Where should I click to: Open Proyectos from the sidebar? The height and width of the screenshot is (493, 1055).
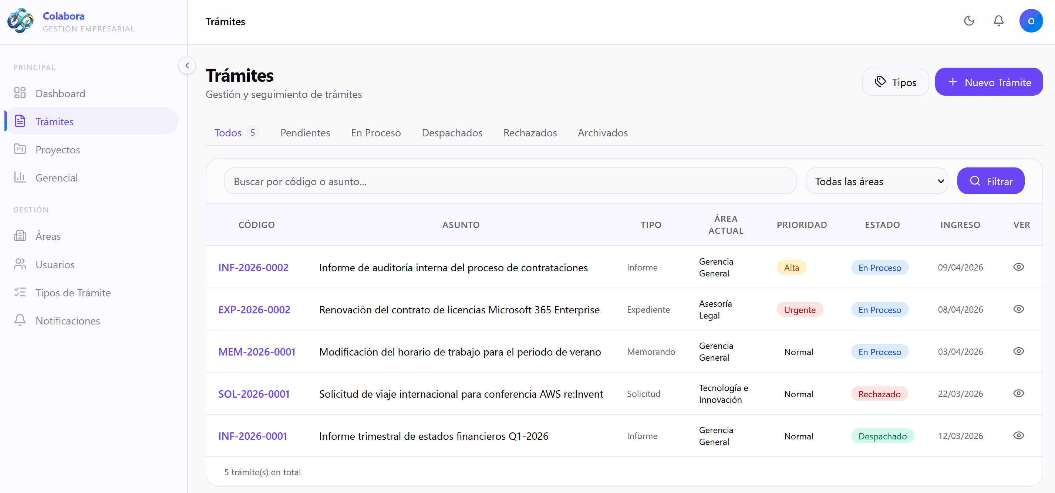(x=57, y=149)
